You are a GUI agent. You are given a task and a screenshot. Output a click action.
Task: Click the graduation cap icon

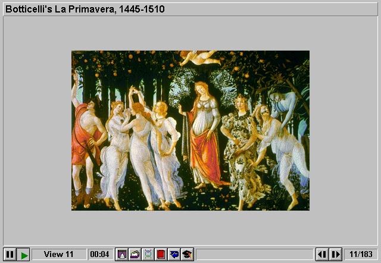(188, 254)
